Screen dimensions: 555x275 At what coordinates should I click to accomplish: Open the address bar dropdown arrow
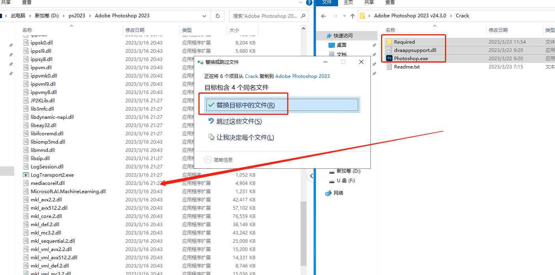(x=204, y=16)
